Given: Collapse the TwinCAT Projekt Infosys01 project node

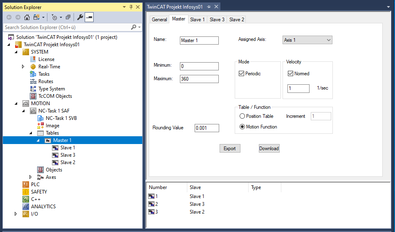Looking at the screenshot, I should pos(9,45).
